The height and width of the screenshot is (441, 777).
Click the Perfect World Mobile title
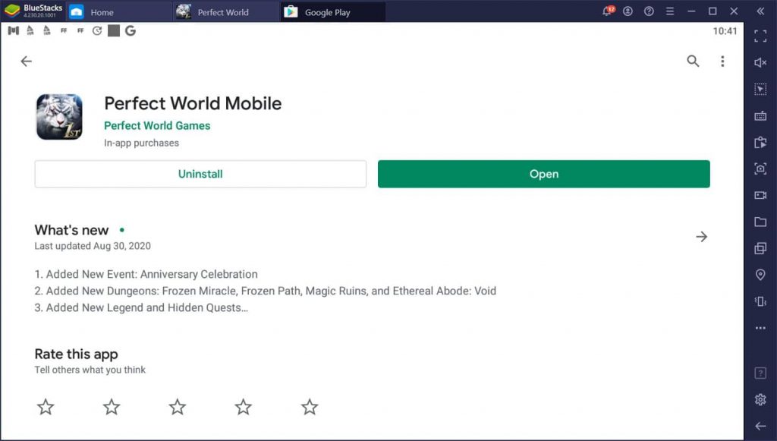pyautogui.click(x=193, y=103)
